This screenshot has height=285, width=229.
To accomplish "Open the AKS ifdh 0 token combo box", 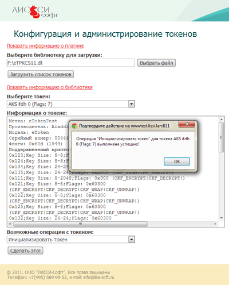I will pyautogui.click(x=71, y=104).
